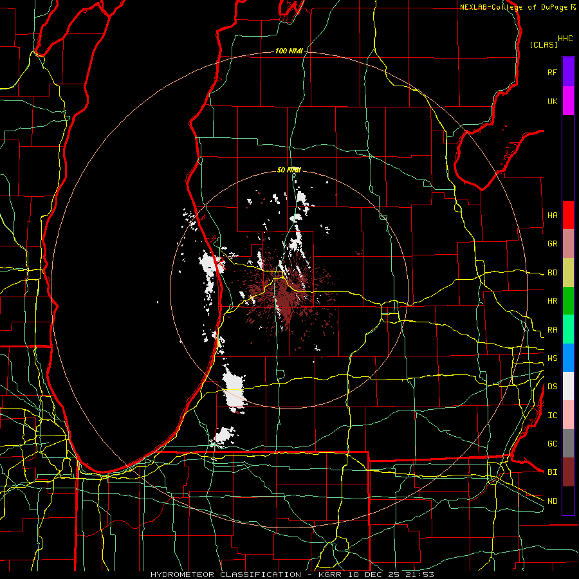The height and width of the screenshot is (579, 579).
Task: Select the dusty pink GR legend swatch
Action: pos(568,243)
